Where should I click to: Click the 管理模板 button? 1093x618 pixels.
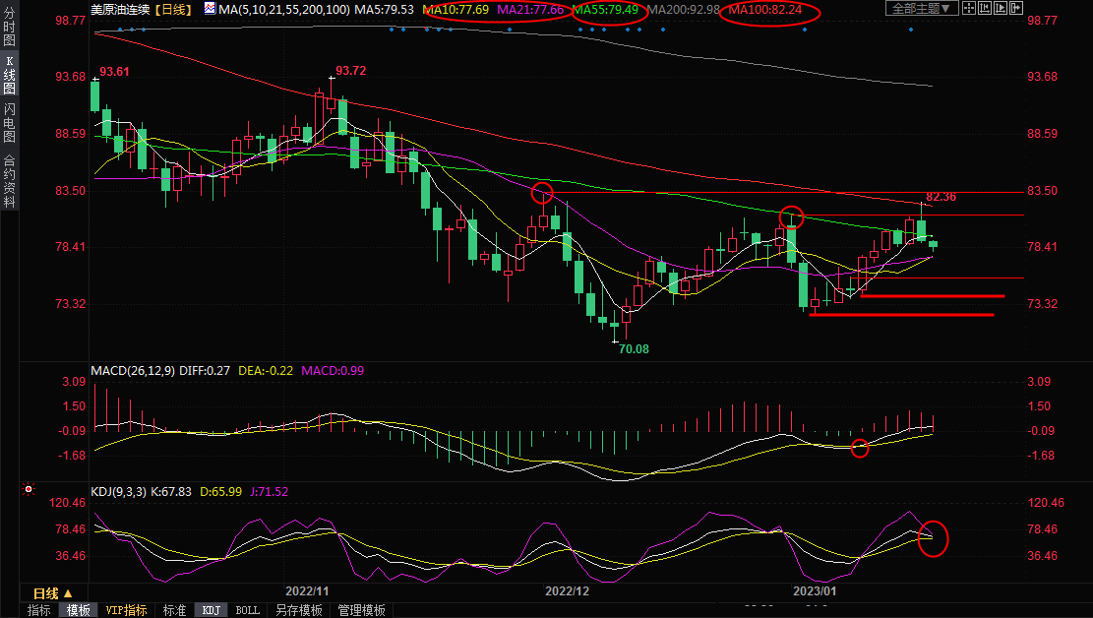point(361,610)
